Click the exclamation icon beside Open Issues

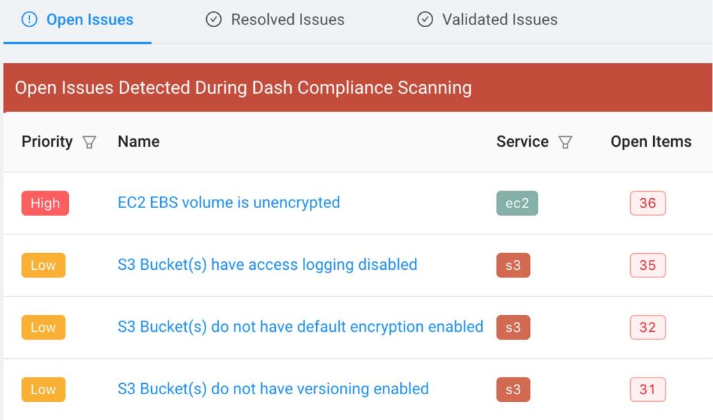coord(29,19)
